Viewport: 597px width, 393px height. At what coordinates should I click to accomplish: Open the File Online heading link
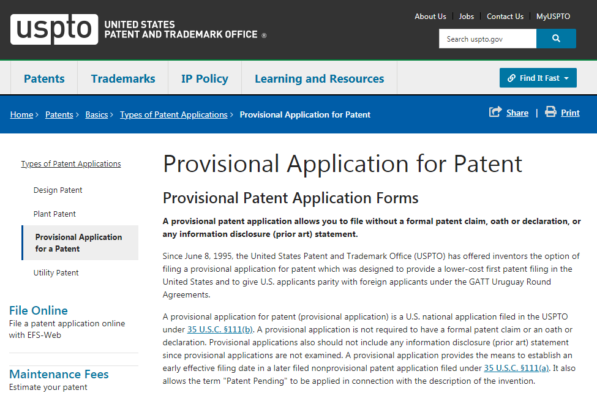point(39,310)
